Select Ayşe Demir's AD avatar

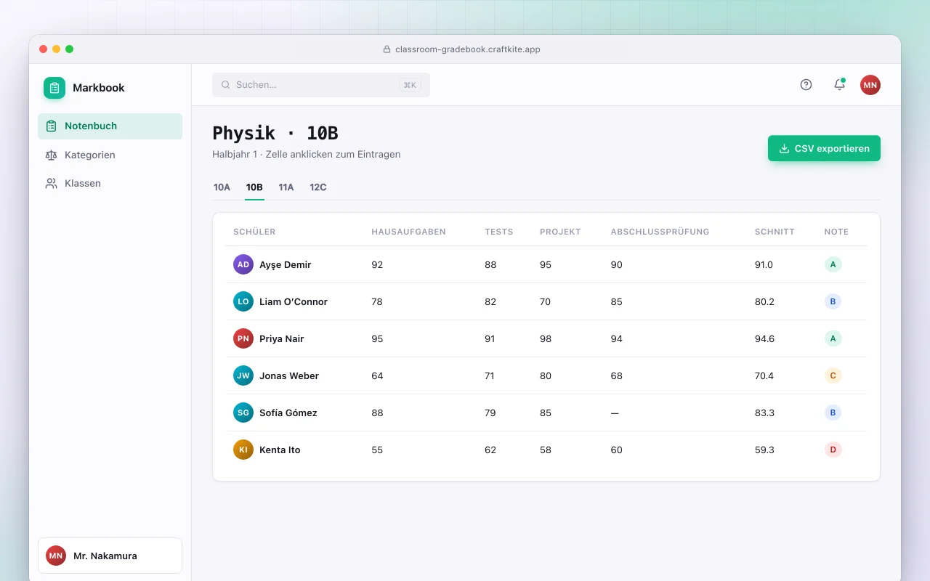[x=243, y=264]
